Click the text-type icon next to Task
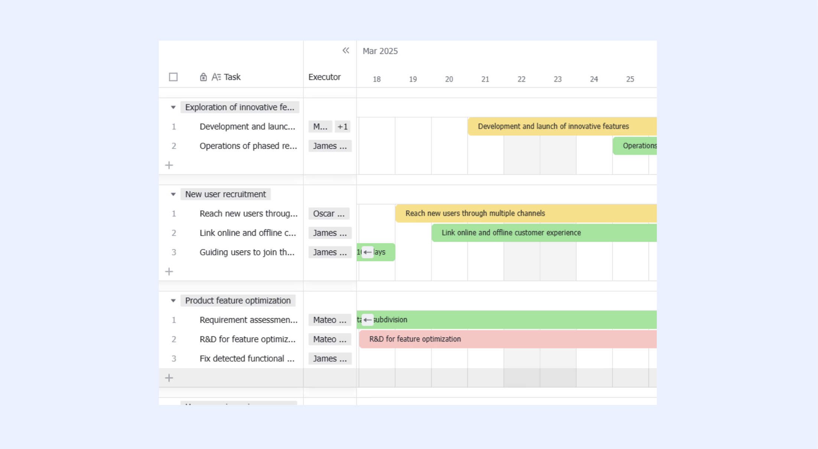 coord(216,77)
